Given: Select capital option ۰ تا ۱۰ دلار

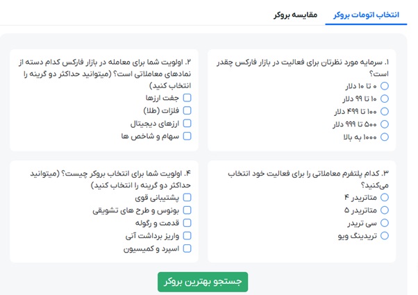Looking at the screenshot, I should (385, 85).
